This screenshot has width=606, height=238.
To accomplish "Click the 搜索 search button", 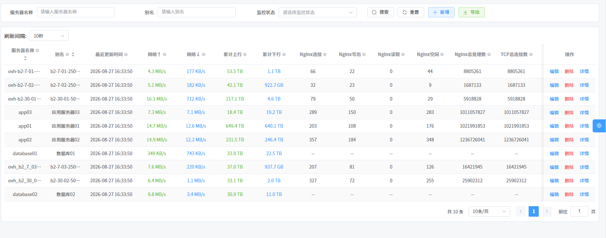I will pos(380,12).
